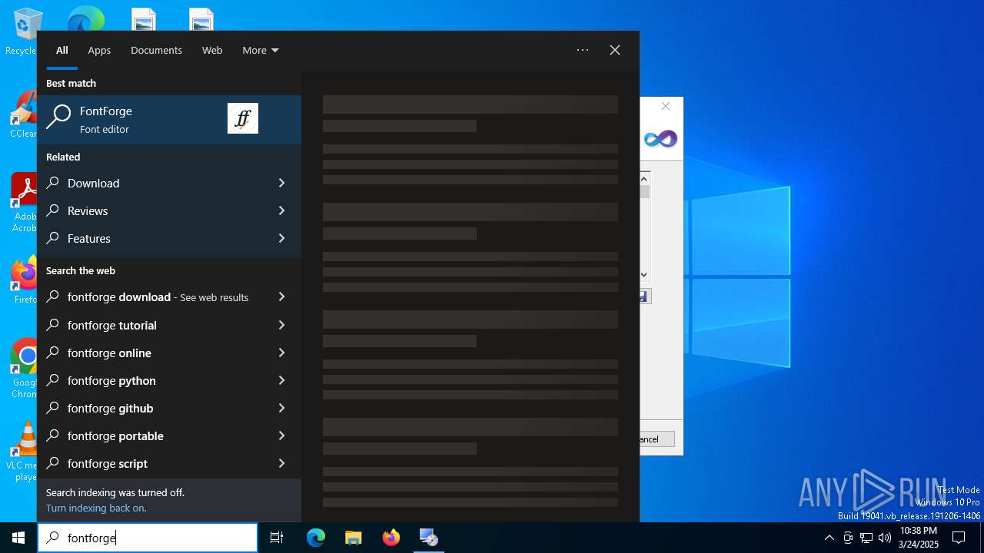Screen dimensions: 984x553
Task: Click scroll up arrow in background dialog
Action: [x=644, y=178]
